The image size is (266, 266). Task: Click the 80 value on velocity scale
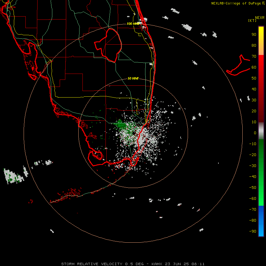[254, 46]
